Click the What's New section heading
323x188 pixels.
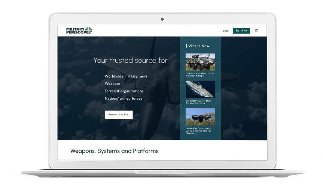199,46
